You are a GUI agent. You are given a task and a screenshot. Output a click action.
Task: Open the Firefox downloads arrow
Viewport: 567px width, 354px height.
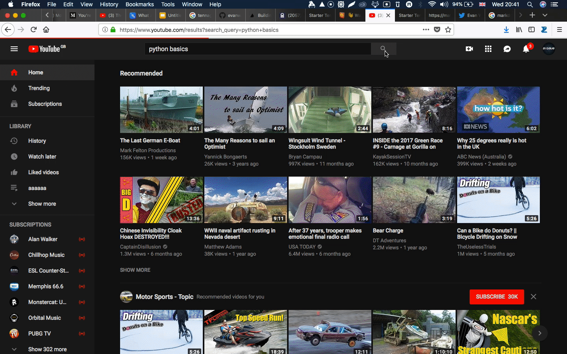coord(506,29)
